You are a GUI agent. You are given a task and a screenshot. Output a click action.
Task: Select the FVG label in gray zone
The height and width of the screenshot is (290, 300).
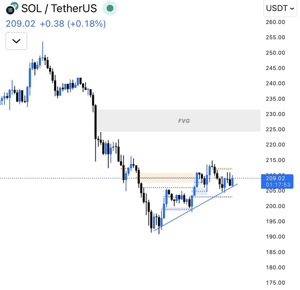coord(184,121)
